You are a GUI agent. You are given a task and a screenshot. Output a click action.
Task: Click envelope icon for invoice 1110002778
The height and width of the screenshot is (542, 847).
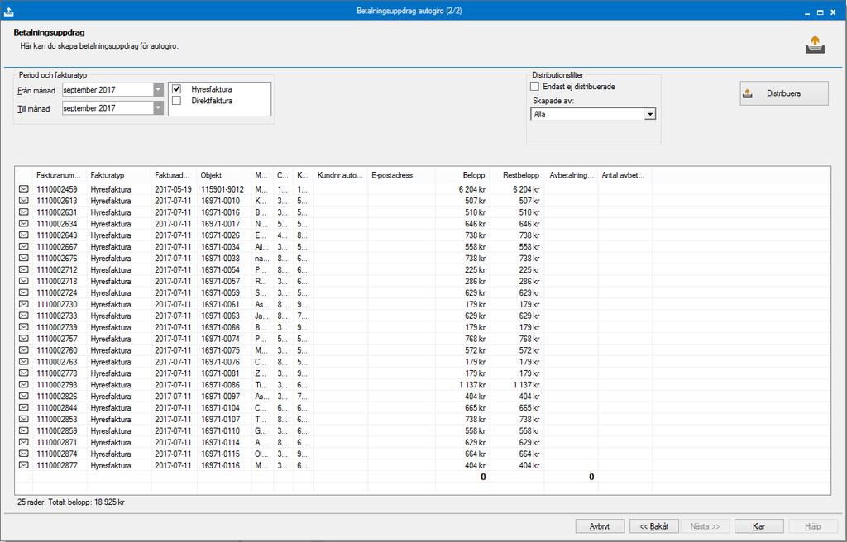[24, 373]
